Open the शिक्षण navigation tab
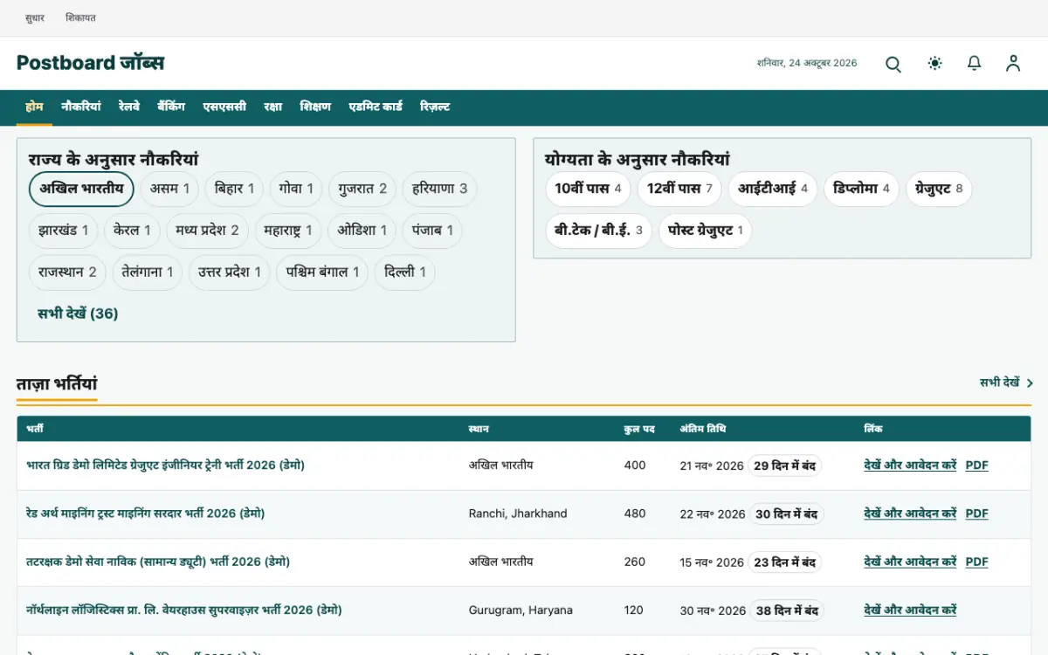The image size is (1048, 655). pos(315,107)
